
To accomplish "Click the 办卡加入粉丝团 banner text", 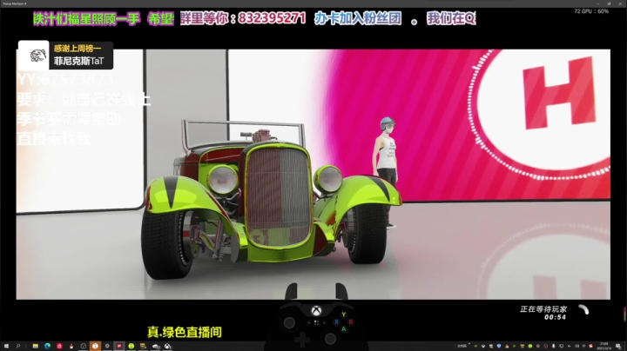I will [x=358, y=18].
